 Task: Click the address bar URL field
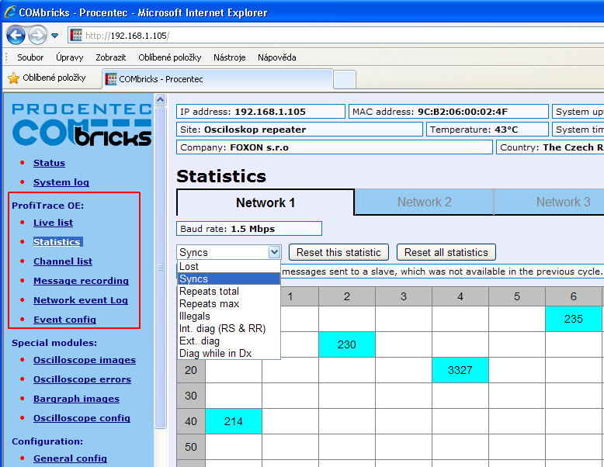[x=335, y=36]
